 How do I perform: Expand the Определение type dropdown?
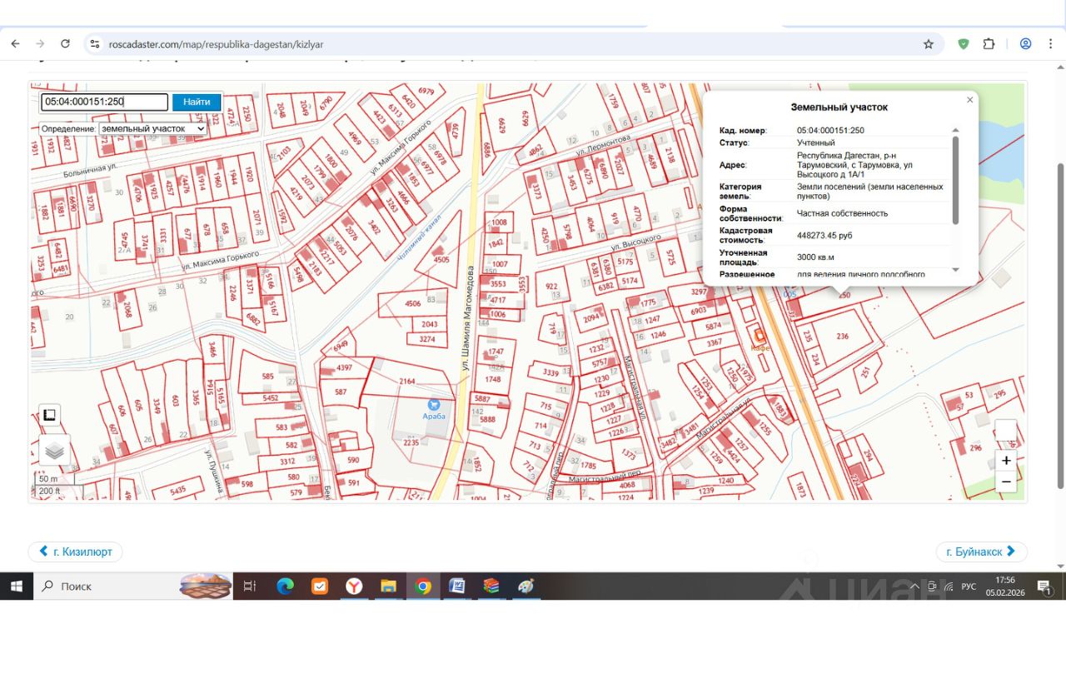pyautogui.click(x=152, y=129)
